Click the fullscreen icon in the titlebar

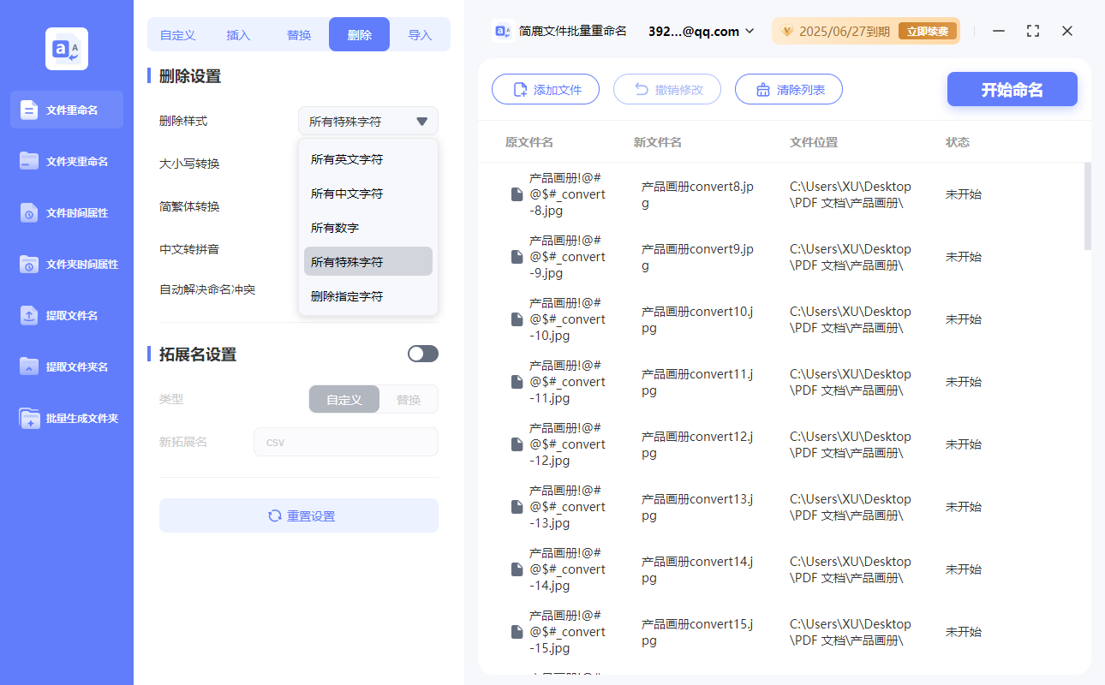click(x=1032, y=31)
